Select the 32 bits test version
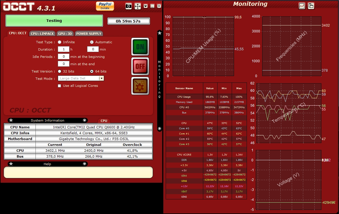Image resolution: width=339 pixels, height=214 pixels. [60, 71]
